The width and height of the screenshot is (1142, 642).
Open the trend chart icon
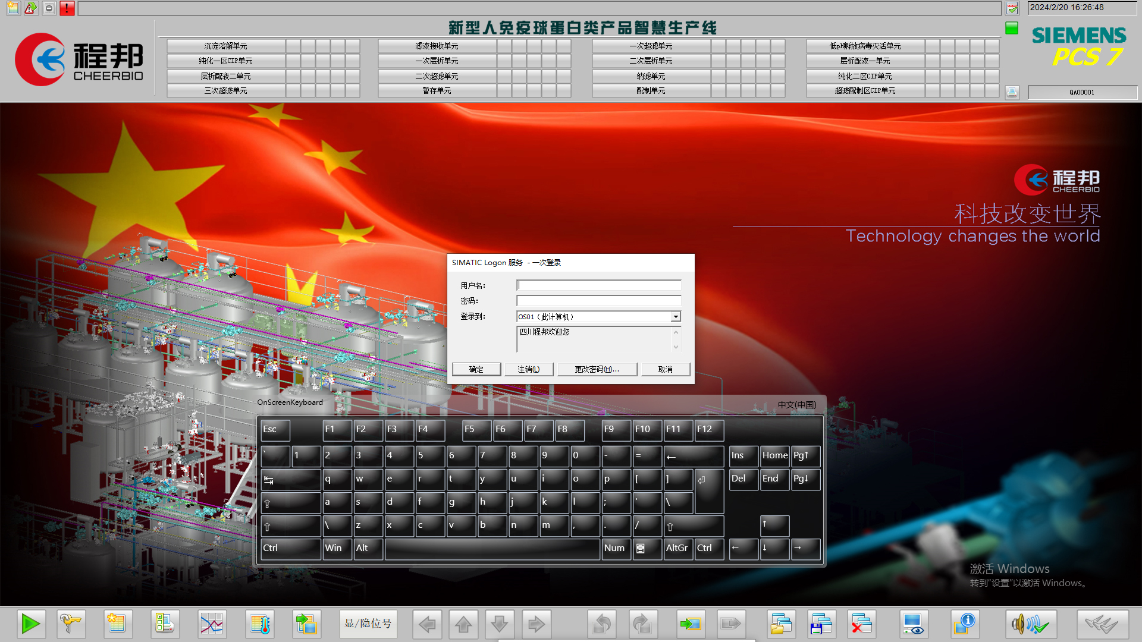212,624
